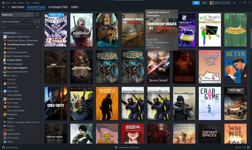Toggle sort by recent activity clock icon
The width and height of the screenshot is (252, 150).
pyautogui.click(x=35, y=21)
